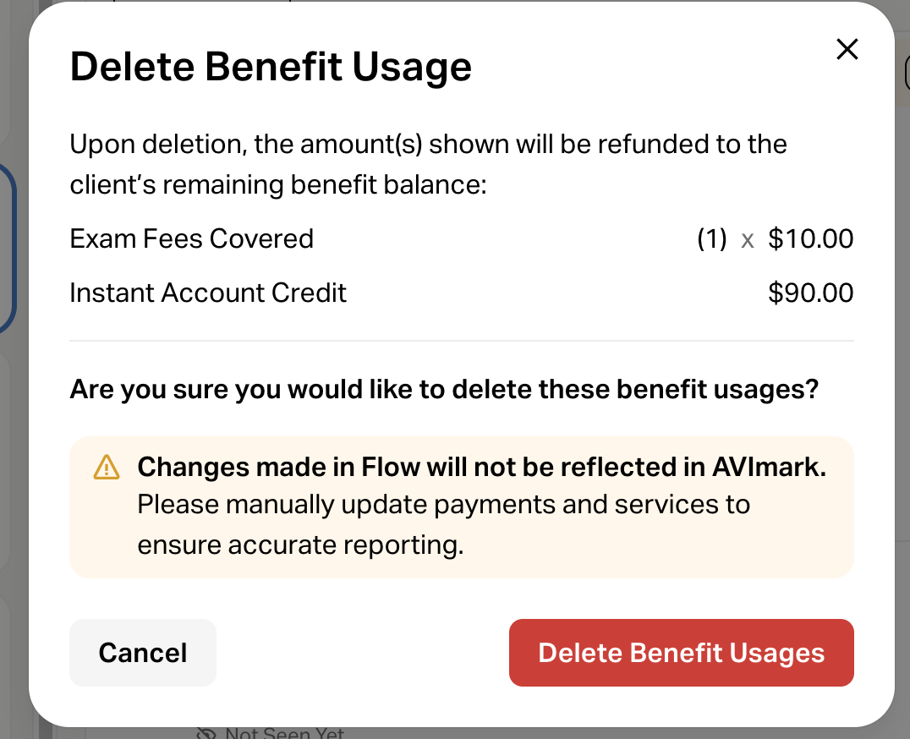Click the $90.00 credit amount
Viewport: 910px width, 739px height.
810,293
